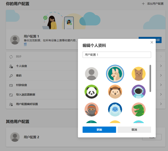
Task: Open the 密码 settings row
Action: [x=42, y=75]
